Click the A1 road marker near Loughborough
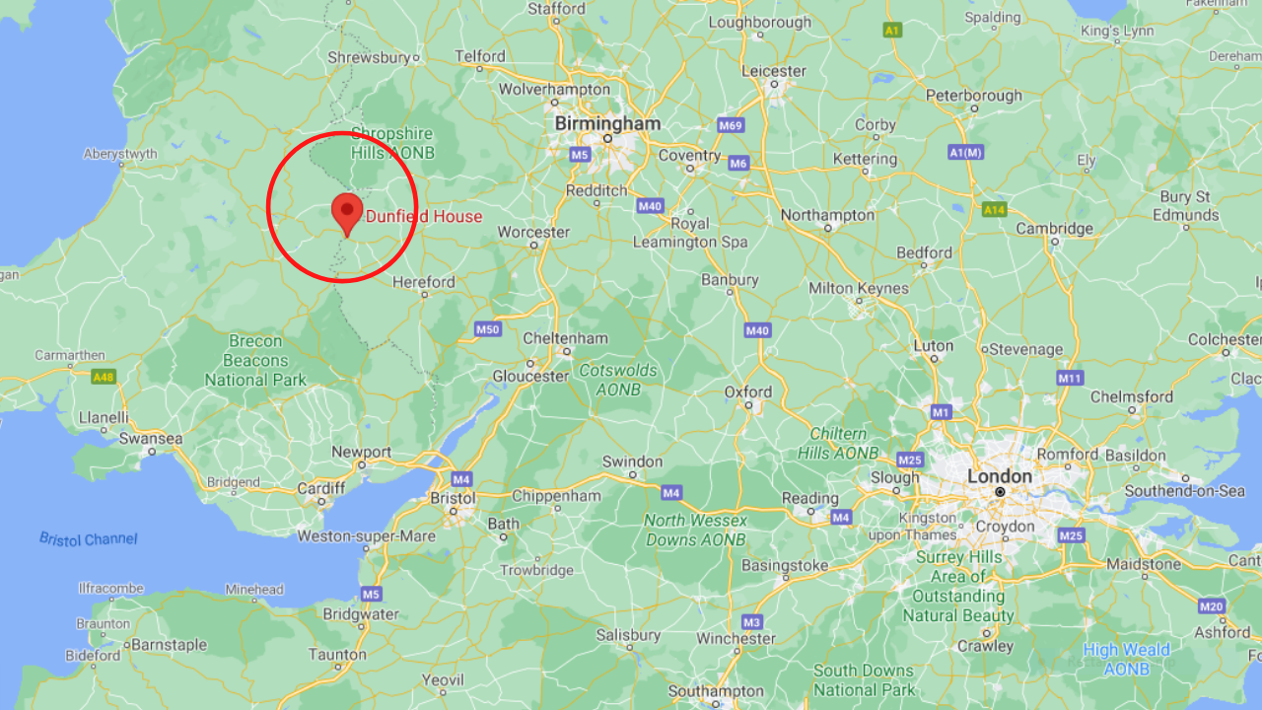1262x710 pixels. tap(892, 31)
